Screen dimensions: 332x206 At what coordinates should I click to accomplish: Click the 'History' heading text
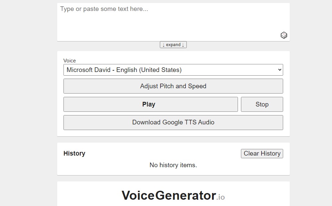(x=74, y=153)
